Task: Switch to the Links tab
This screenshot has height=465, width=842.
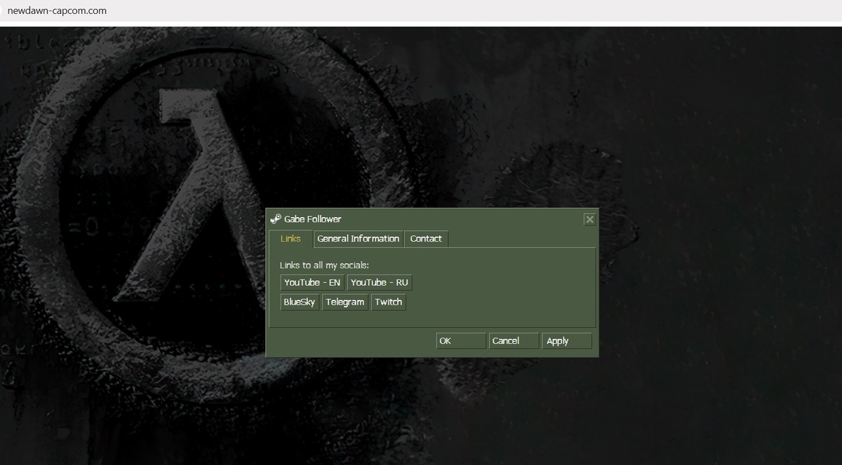Action: coord(290,239)
